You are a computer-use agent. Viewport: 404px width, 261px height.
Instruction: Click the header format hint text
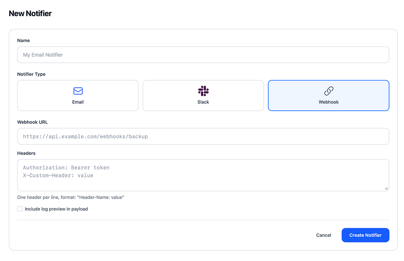coord(71,198)
